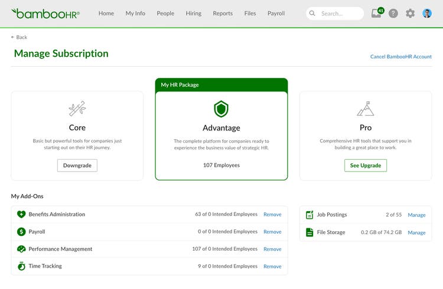Click the Performance Management gauge icon
This screenshot has height=289, width=443.
(x=21, y=249)
